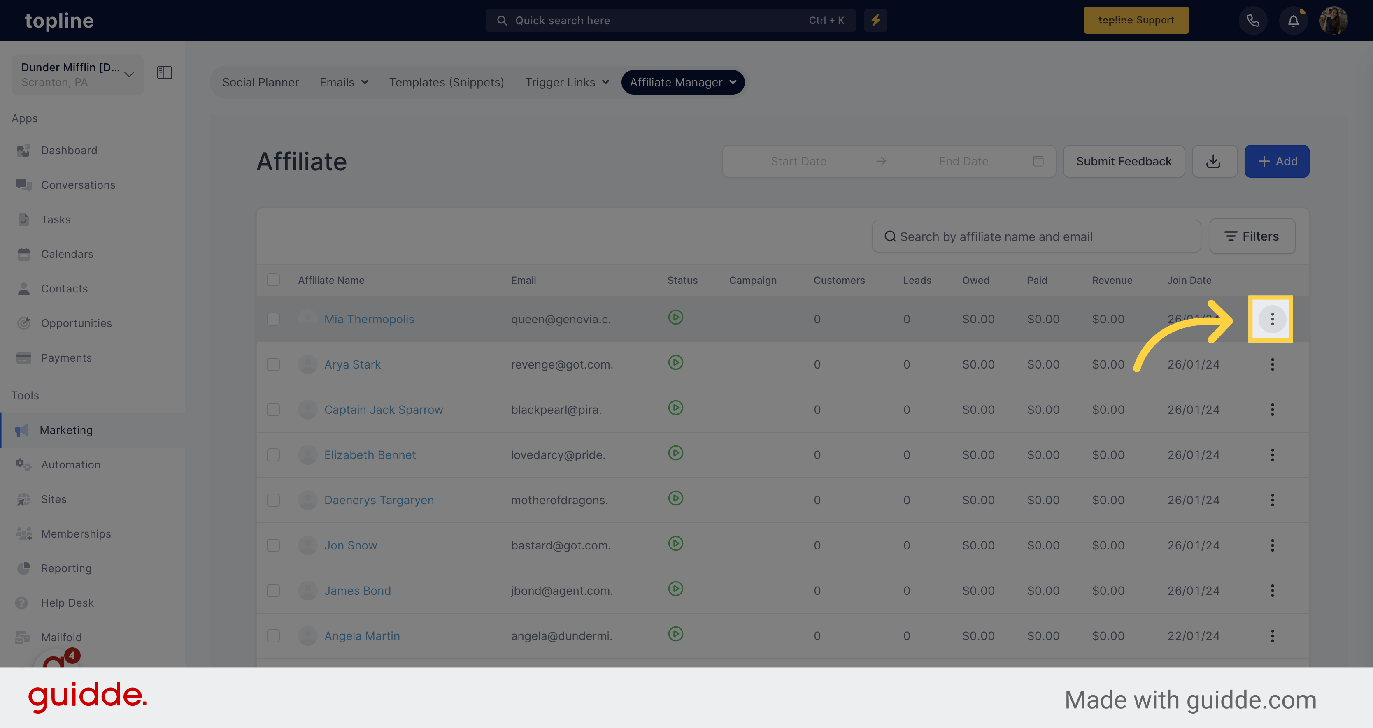
Task: Open the three-dot menu for Jon Snow
Action: click(x=1272, y=546)
